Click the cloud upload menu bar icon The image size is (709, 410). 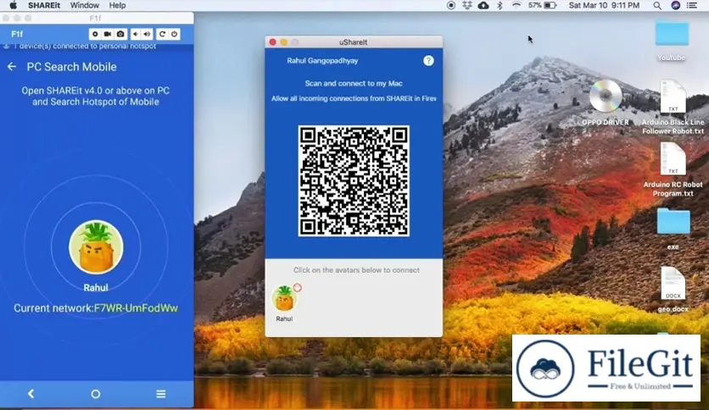(483, 5)
